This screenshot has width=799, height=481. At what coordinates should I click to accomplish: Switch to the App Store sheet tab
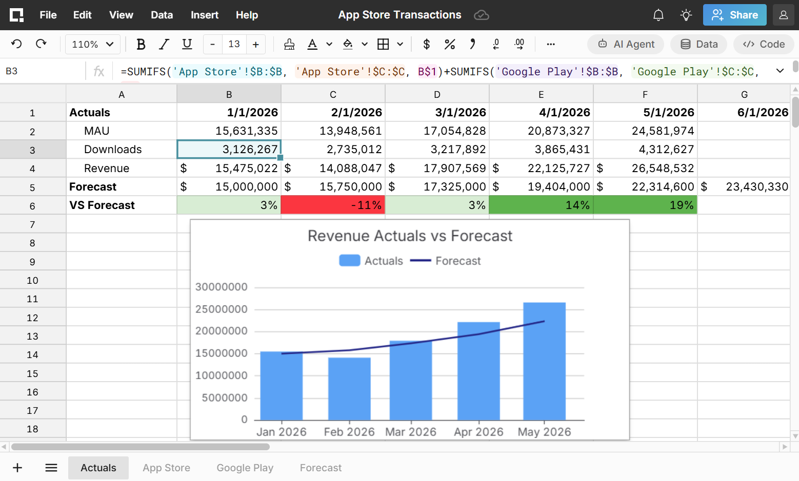[166, 468]
